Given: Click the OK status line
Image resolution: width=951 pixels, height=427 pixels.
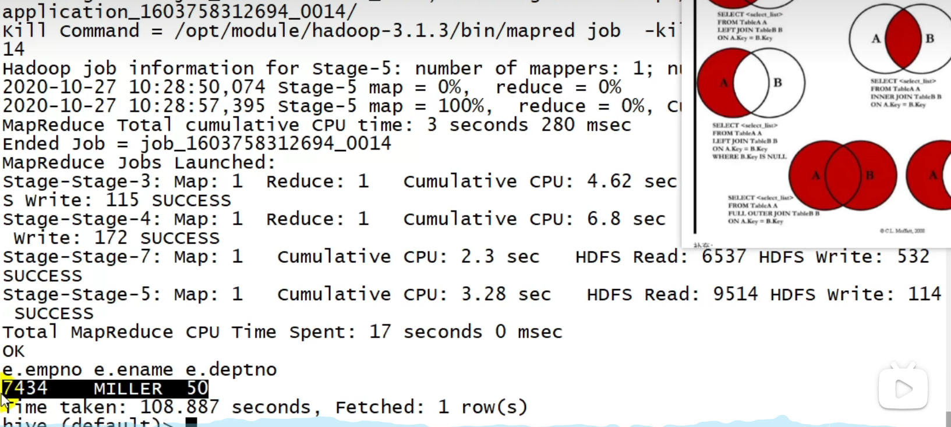Looking at the screenshot, I should (x=14, y=351).
